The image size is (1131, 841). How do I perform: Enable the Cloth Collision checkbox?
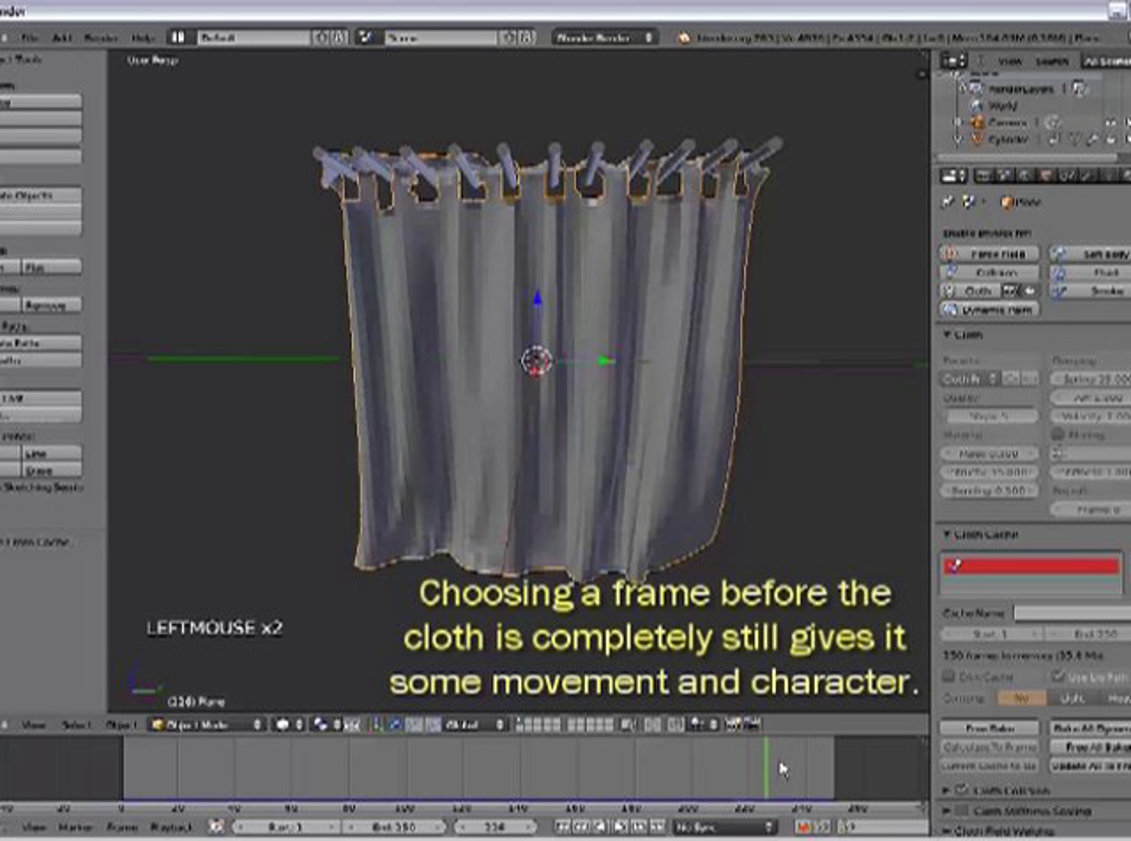click(961, 791)
